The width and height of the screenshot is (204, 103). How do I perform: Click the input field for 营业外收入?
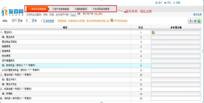coord(176,80)
